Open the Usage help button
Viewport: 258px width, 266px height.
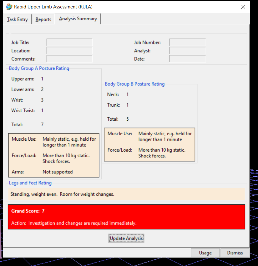(205, 253)
